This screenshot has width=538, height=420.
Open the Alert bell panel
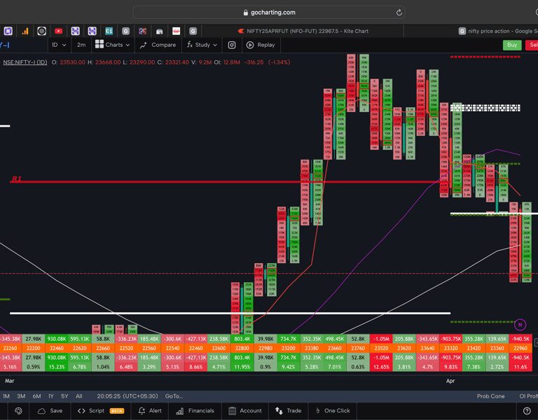(x=150, y=411)
